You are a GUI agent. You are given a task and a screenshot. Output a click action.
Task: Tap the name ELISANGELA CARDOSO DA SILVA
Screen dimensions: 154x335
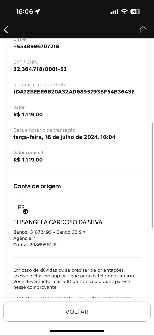tap(58, 222)
